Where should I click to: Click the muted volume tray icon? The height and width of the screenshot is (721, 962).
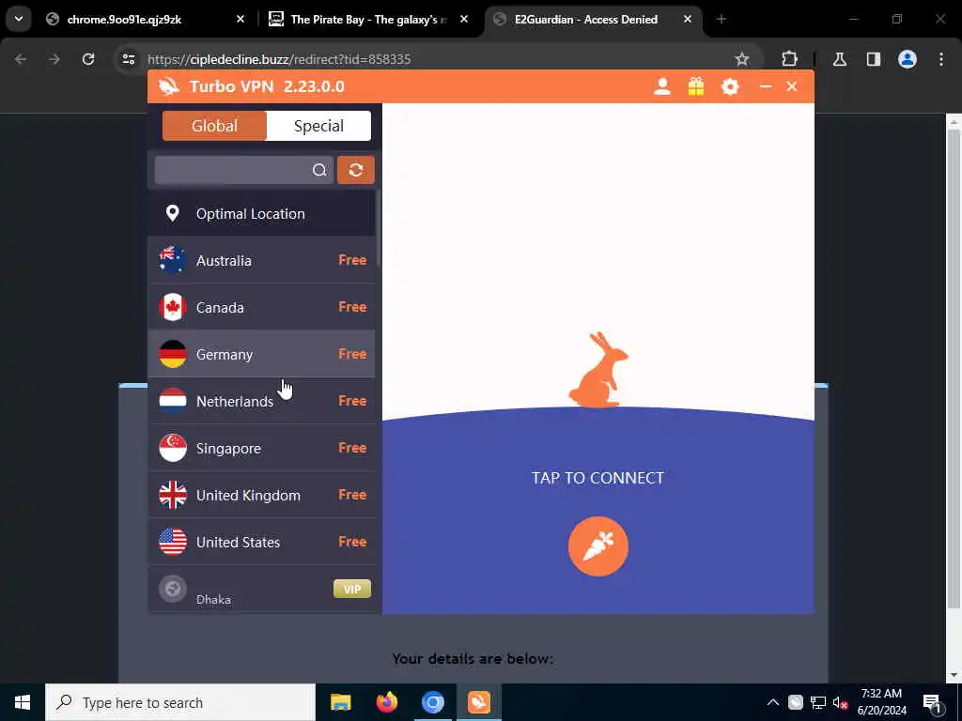click(x=840, y=702)
